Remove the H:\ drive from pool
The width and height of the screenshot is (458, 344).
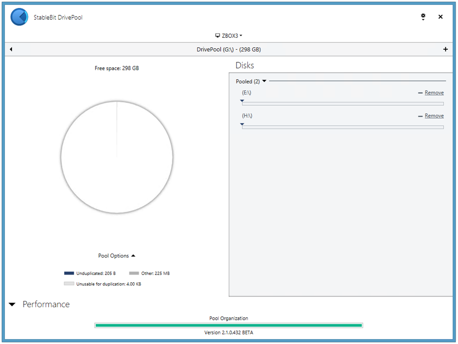(434, 116)
